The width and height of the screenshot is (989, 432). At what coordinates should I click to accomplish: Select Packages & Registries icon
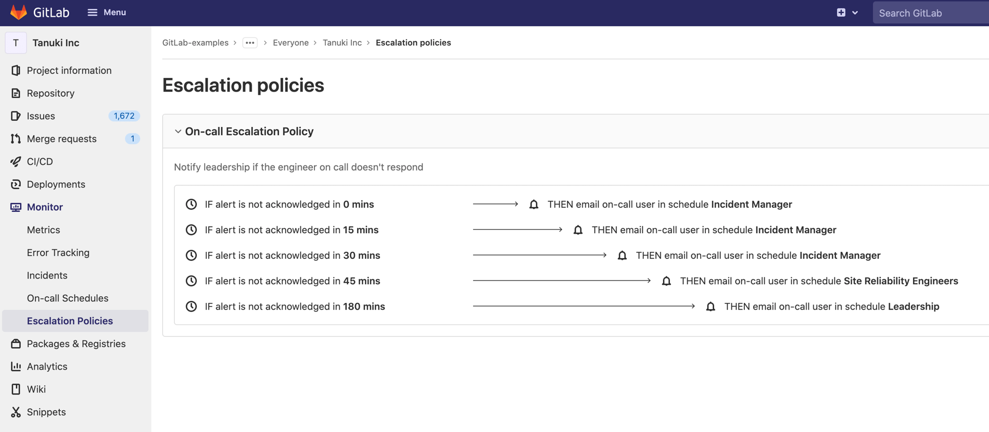pyautogui.click(x=16, y=344)
